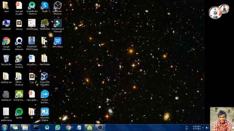Launch Oracle VM VirtualBox shortcut

pos(45,76)
